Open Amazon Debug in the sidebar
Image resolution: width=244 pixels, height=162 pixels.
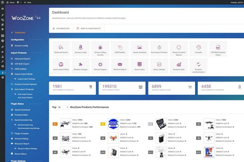(21, 139)
